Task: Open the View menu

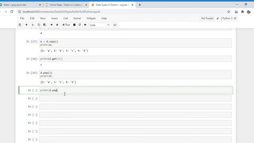Action: (43, 18)
